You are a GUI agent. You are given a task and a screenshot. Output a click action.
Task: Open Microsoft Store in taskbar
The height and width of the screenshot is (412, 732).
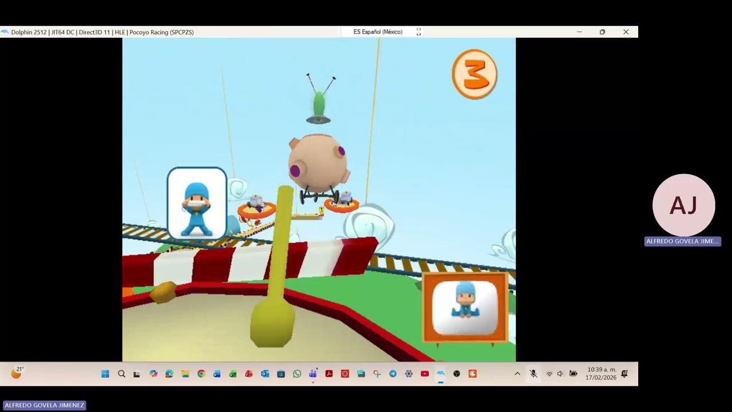pos(281,374)
